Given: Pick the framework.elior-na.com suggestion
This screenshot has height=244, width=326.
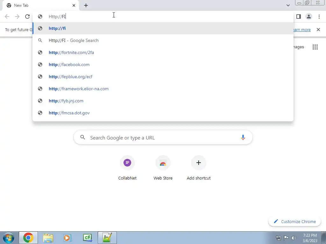Looking at the screenshot, I should 163,89.
